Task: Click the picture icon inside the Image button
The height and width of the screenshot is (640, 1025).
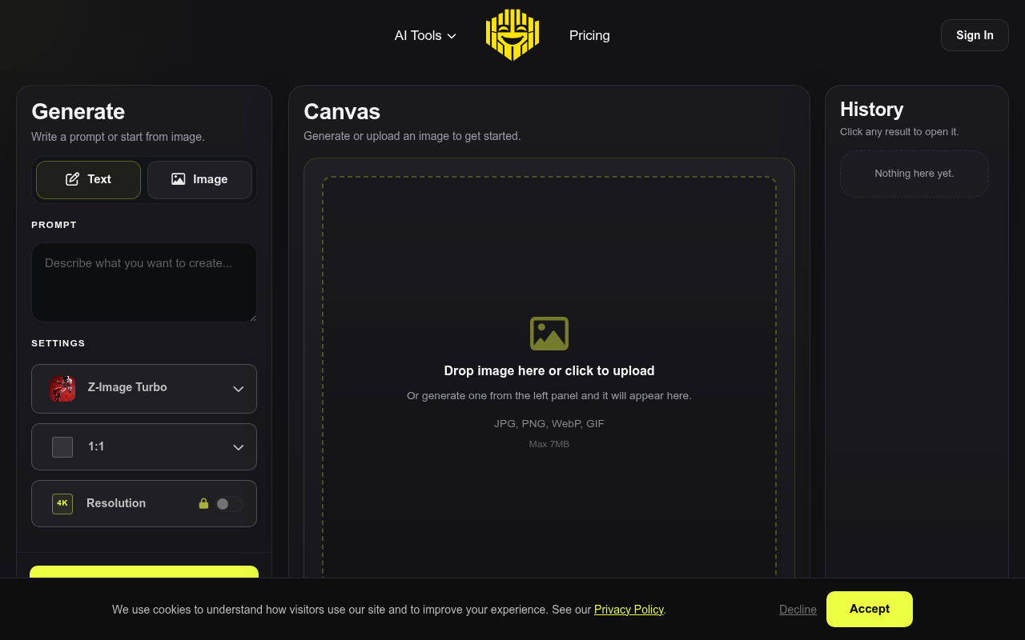Action: pyautogui.click(x=178, y=179)
